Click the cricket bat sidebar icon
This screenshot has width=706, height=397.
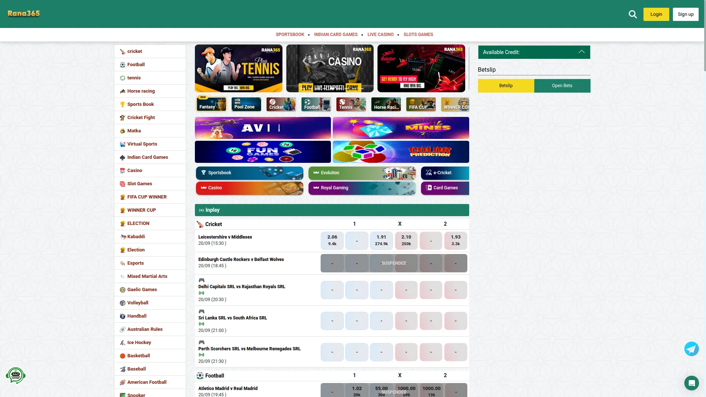pyautogui.click(x=122, y=51)
